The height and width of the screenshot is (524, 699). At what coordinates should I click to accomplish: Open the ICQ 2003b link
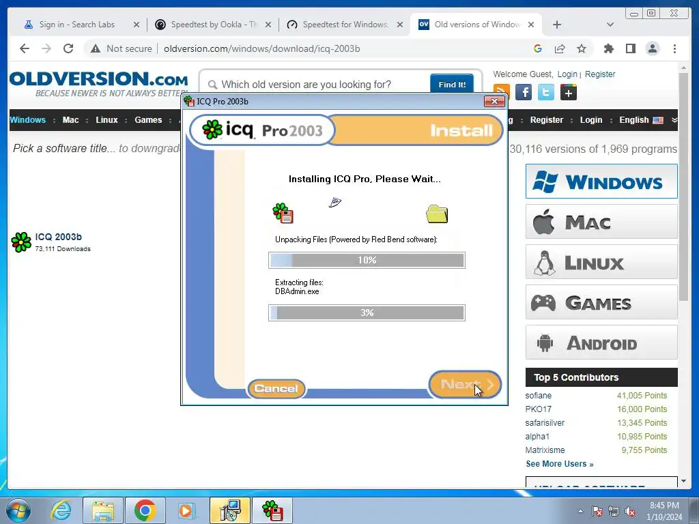tap(59, 237)
